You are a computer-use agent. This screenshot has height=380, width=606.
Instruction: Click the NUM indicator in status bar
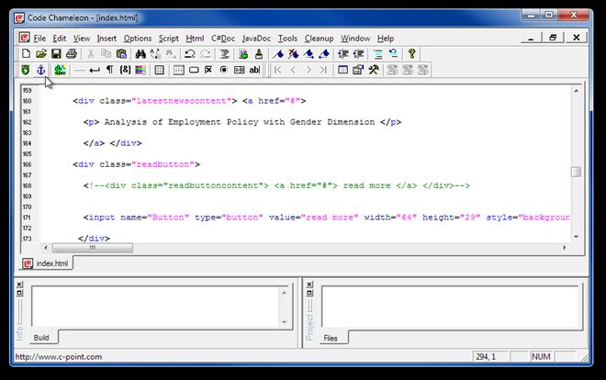pyautogui.click(x=541, y=356)
